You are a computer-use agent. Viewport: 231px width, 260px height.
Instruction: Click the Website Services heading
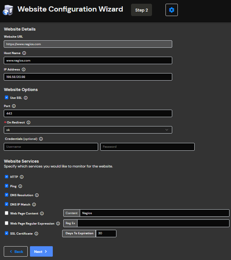[21, 161]
